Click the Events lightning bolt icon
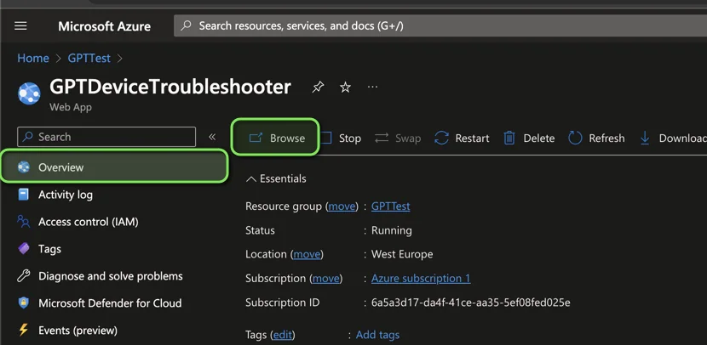Image resolution: width=707 pixels, height=345 pixels. [23, 331]
